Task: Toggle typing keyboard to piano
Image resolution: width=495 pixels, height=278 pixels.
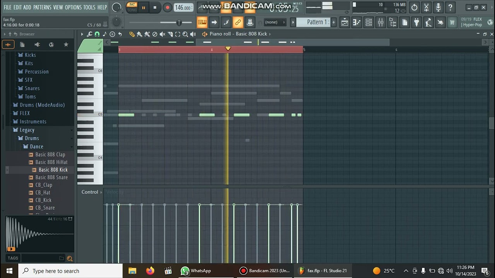Action: click(x=202, y=22)
